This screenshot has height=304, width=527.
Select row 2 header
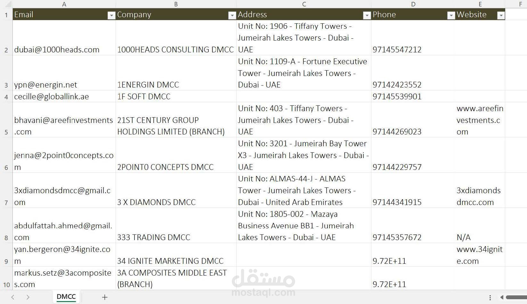(6, 38)
